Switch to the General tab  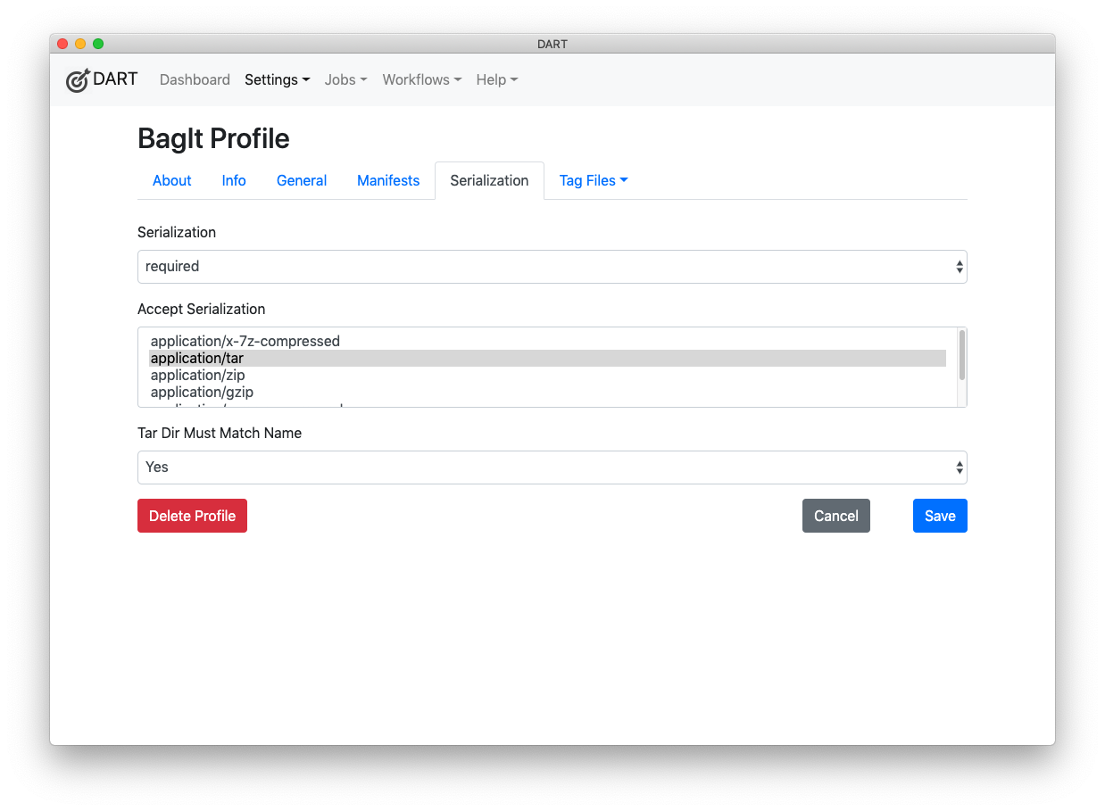click(301, 180)
